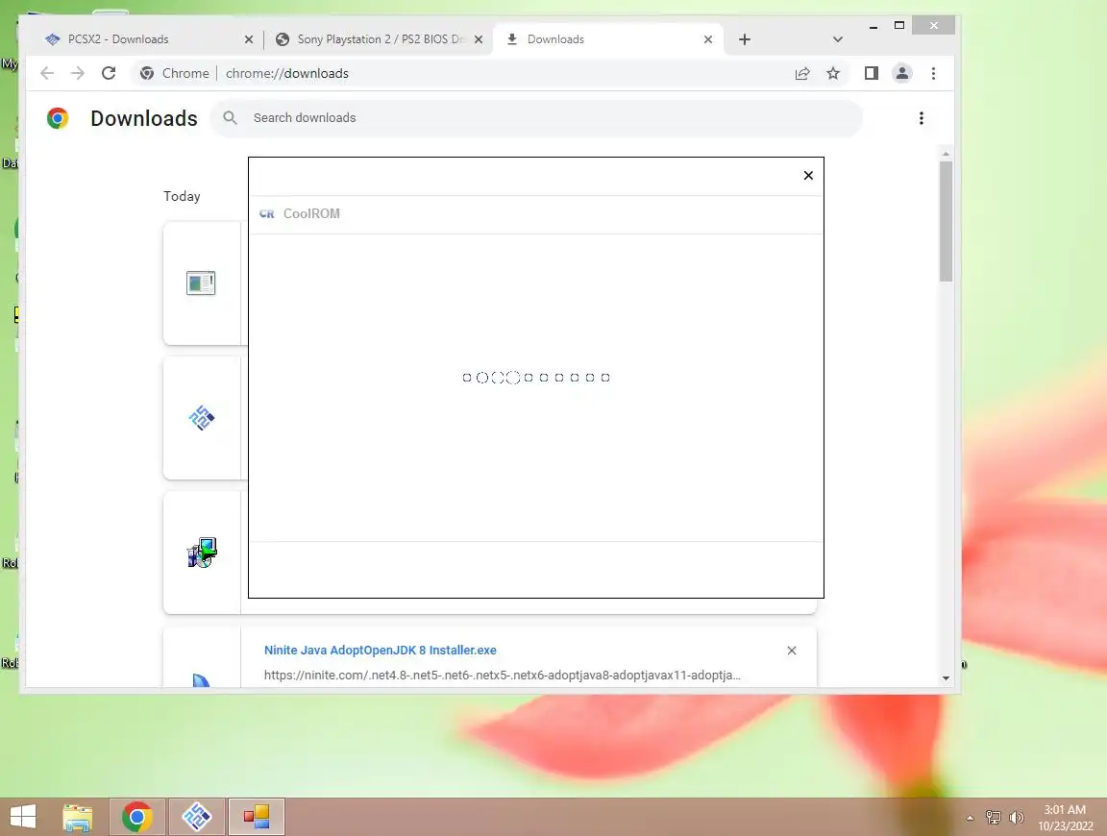Go back to previous page
The height and width of the screenshot is (836, 1107).
46,73
